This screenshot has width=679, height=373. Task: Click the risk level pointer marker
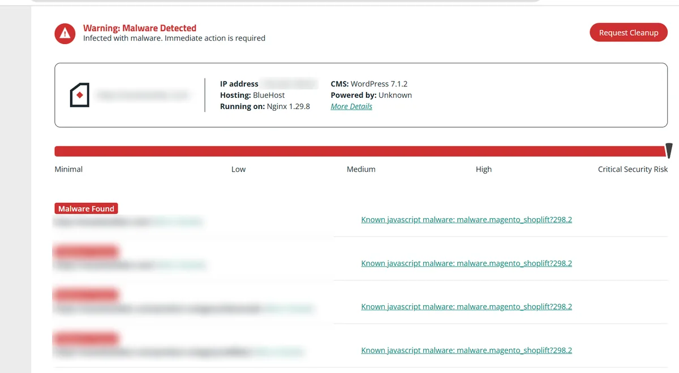coord(669,150)
